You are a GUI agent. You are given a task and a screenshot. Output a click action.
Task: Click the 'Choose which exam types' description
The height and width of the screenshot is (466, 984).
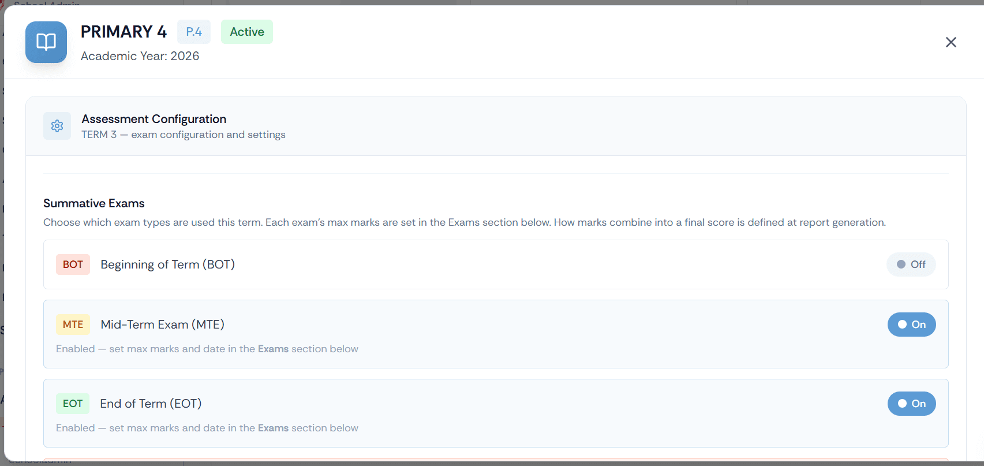point(465,222)
